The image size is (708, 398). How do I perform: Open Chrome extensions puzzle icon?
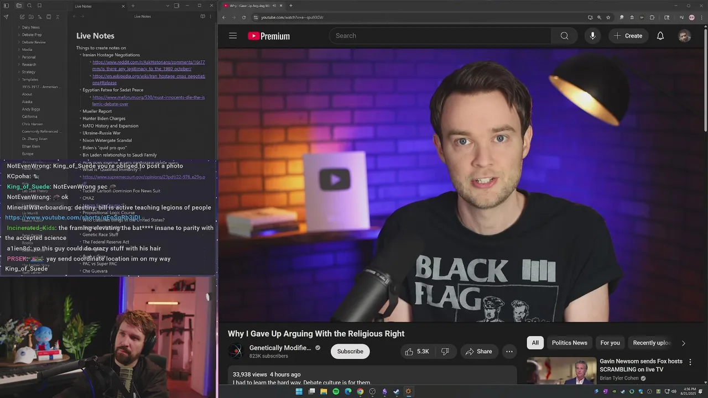click(652, 17)
